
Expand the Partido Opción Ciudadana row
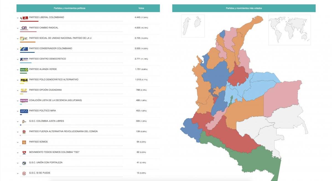(x=18, y=91)
